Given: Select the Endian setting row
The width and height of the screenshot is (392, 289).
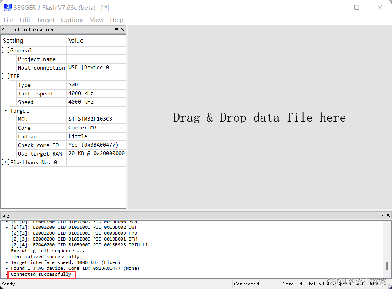Looking at the screenshot, I should 71,136.
